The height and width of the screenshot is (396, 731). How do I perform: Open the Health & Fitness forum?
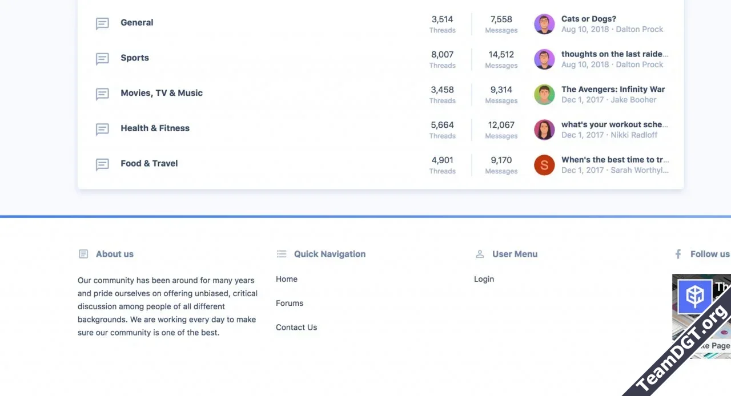(155, 128)
